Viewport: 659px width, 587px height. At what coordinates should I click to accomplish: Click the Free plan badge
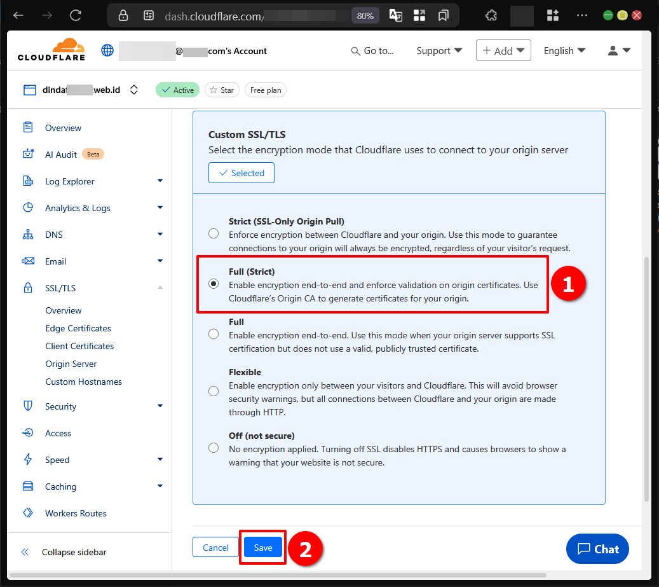(x=266, y=90)
